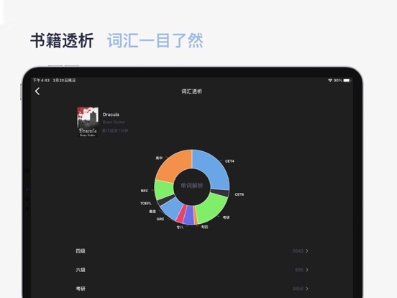
Task: Select the blue CET4 donut segment
Action: coord(212,168)
